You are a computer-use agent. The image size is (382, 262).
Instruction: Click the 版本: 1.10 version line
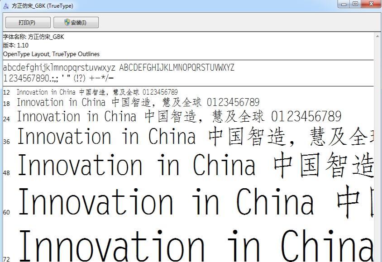point(16,45)
